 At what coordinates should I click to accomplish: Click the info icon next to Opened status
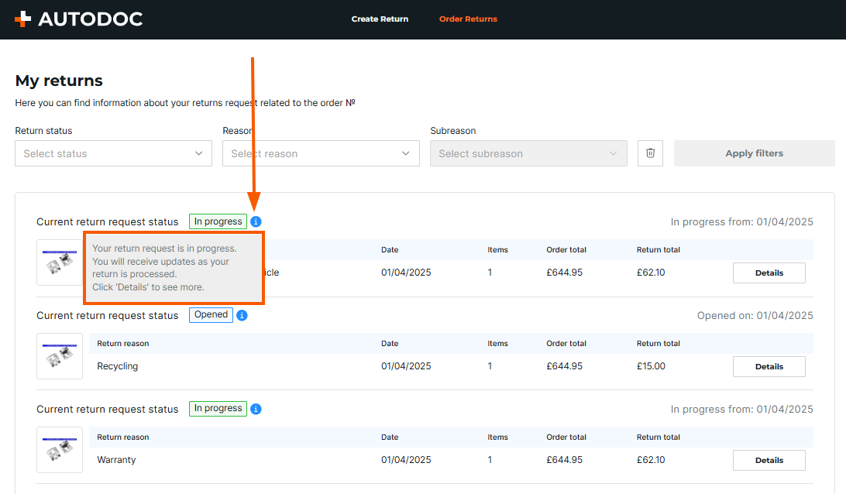pyautogui.click(x=242, y=315)
